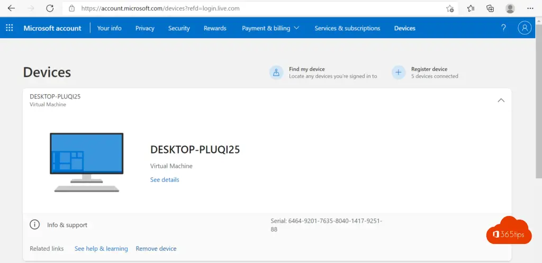Click the browser refresh icon

point(50,8)
